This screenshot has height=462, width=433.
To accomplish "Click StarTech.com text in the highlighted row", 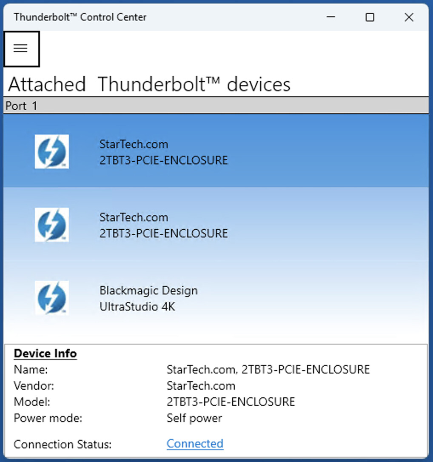I will [134, 144].
